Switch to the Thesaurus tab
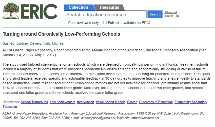 click(x=109, y=7)
